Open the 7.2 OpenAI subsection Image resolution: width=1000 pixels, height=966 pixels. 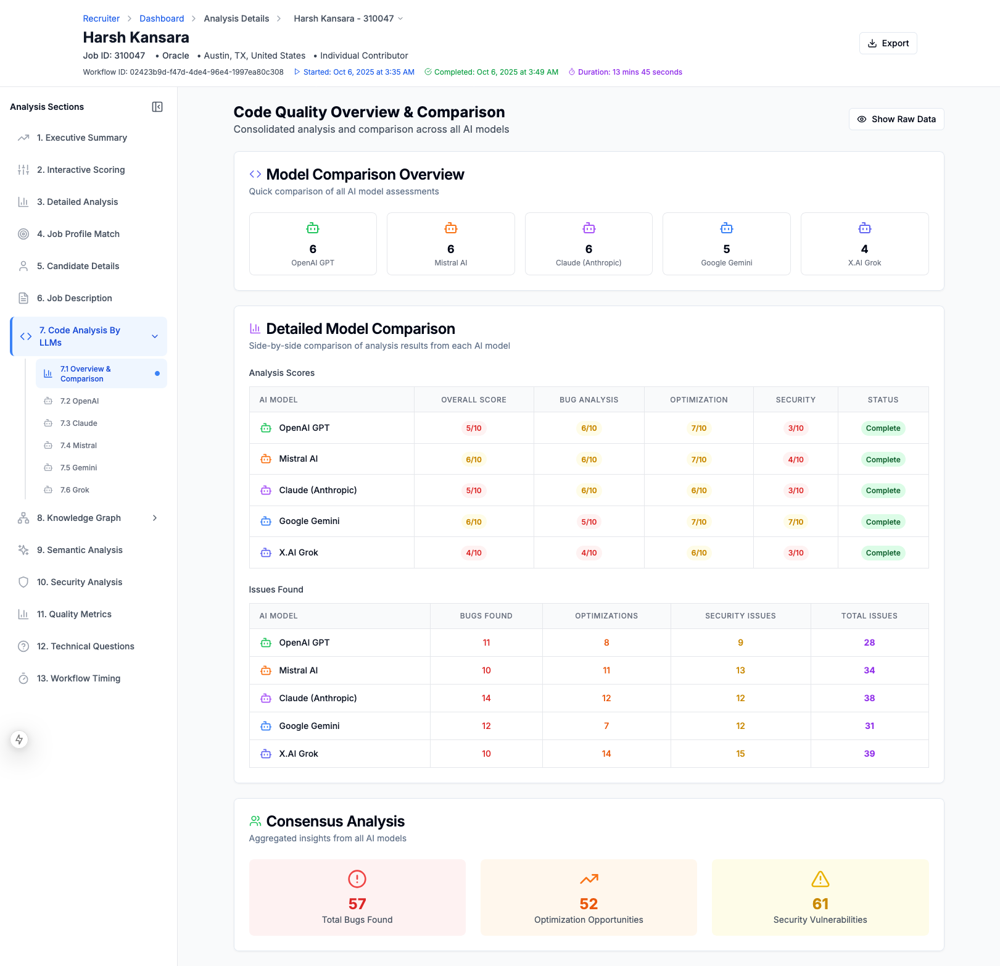click(x=80, y=401)
